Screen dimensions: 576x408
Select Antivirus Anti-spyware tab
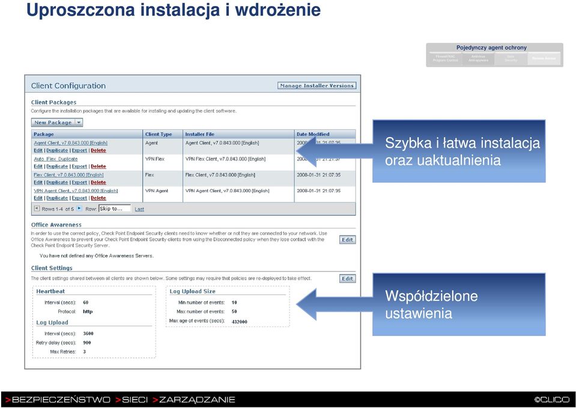pyautogui.click(x=478, y=58)
